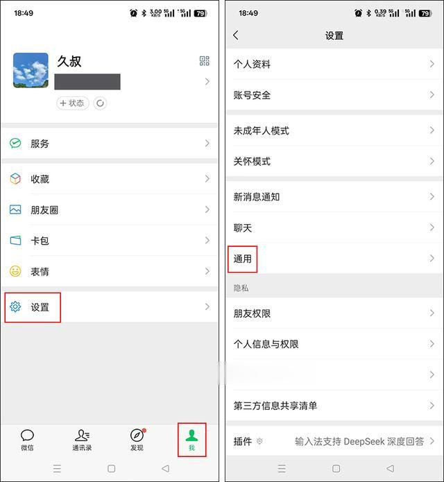Screen dimensions: 444x482
Task: Tap the refresh circle icon next to 状态
Action: pyautogui.click(x=100, y=103)
